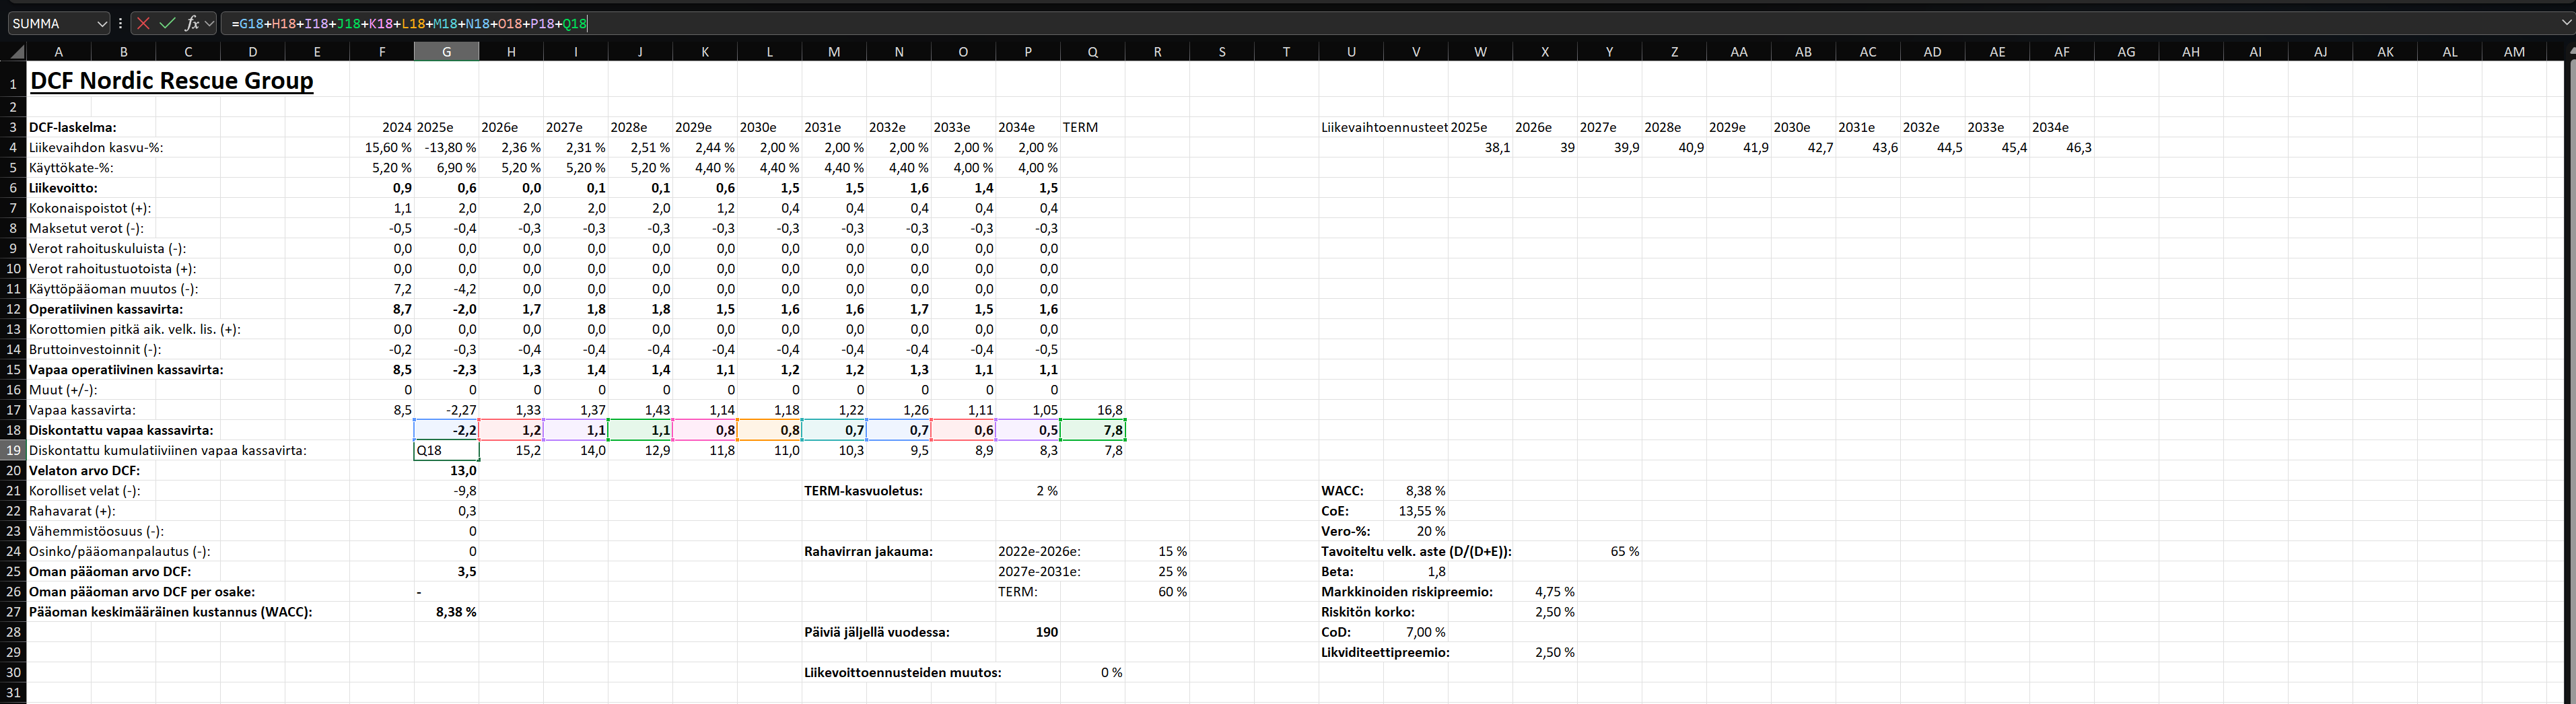Click the '13,55 %' CoE value
The height and width of the screenshot is (704, 2576).
[x=1416, y=511]
